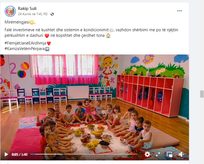Open hashtag #FëmijëtJanëEArdhmja
This screenshot has width=204, height=164.
click(x=25, y=43)
